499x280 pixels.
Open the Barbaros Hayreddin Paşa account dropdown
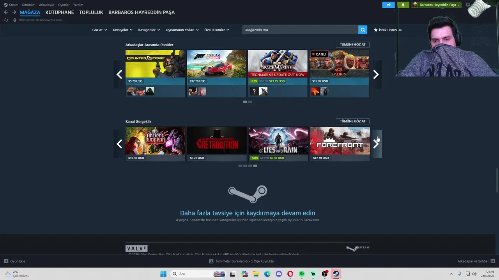pyautogui.click(x=437, y=5)
